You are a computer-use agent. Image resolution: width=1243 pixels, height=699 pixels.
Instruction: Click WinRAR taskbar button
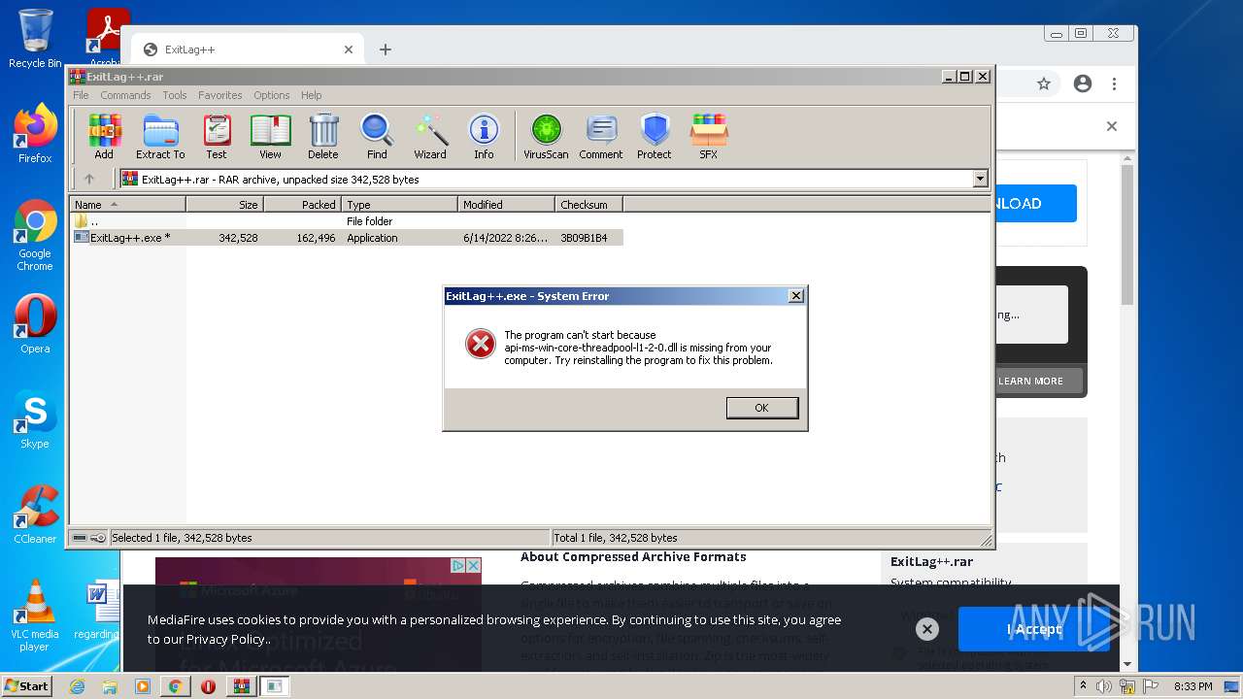tap(241, 686)
